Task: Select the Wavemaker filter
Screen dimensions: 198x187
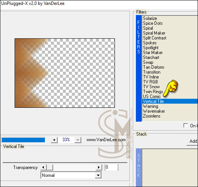Action: pyautogui.click(x=154, y=111)
